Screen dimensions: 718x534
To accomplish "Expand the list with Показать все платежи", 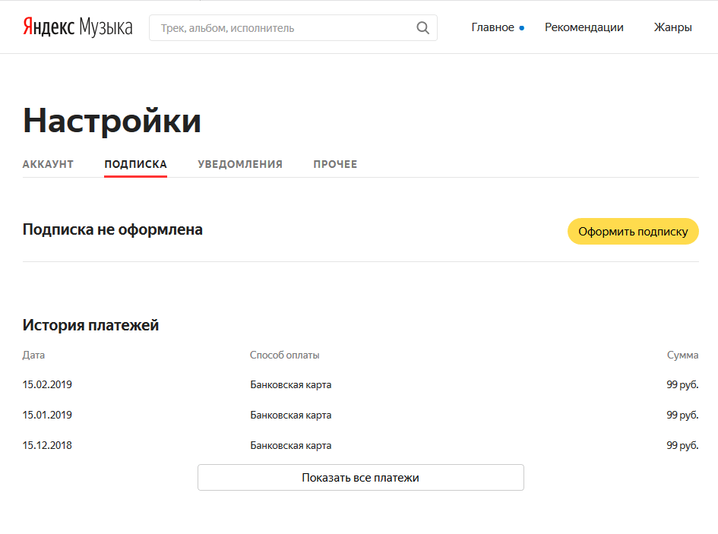I will pos(360,478).
